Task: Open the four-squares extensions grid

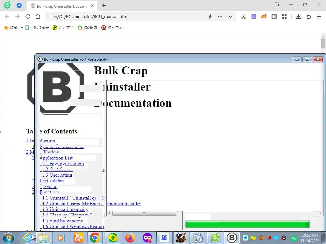Action: click(284, 17)
